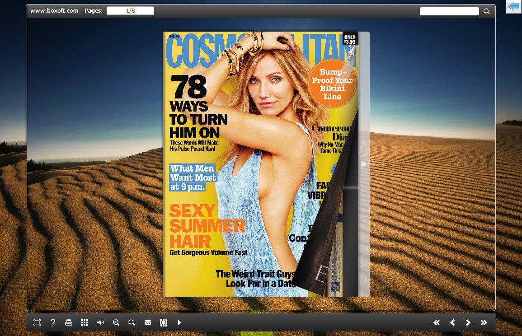The height and width of the screenshot is (336, 522).
Task: Print the flipbook using the printer icon
Action: (69, 322)
